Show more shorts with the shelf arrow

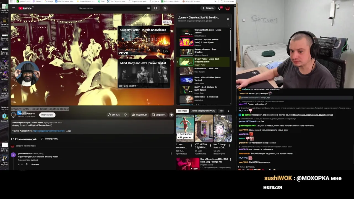click(x=231, y=131)
